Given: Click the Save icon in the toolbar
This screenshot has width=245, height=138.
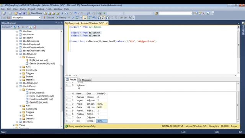Looking at the screenshot, I should (x=20, y=13).
